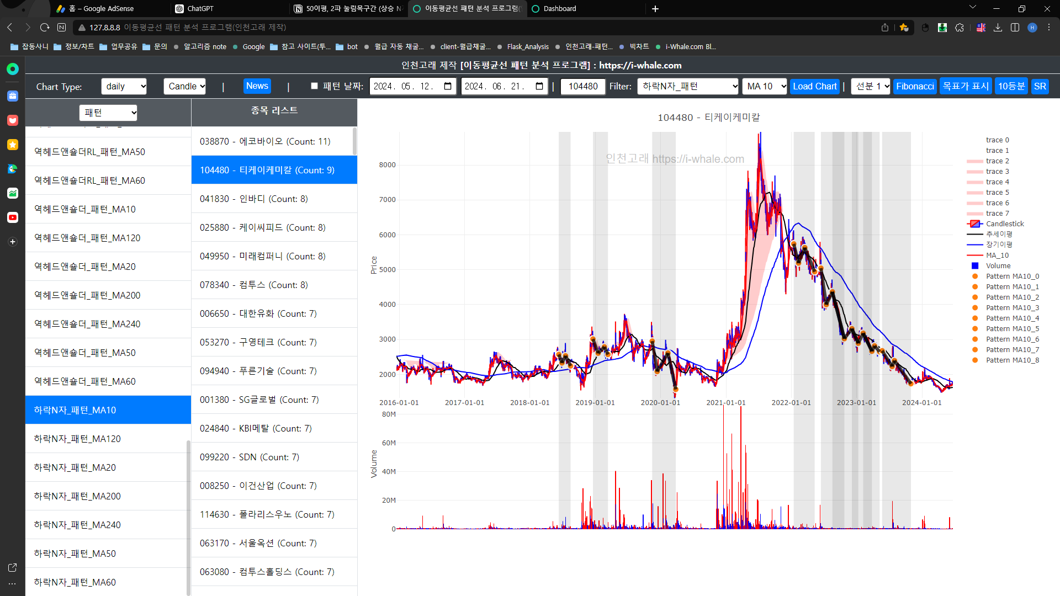
Task: Click the browser reload icon
Action: [45, 27]
